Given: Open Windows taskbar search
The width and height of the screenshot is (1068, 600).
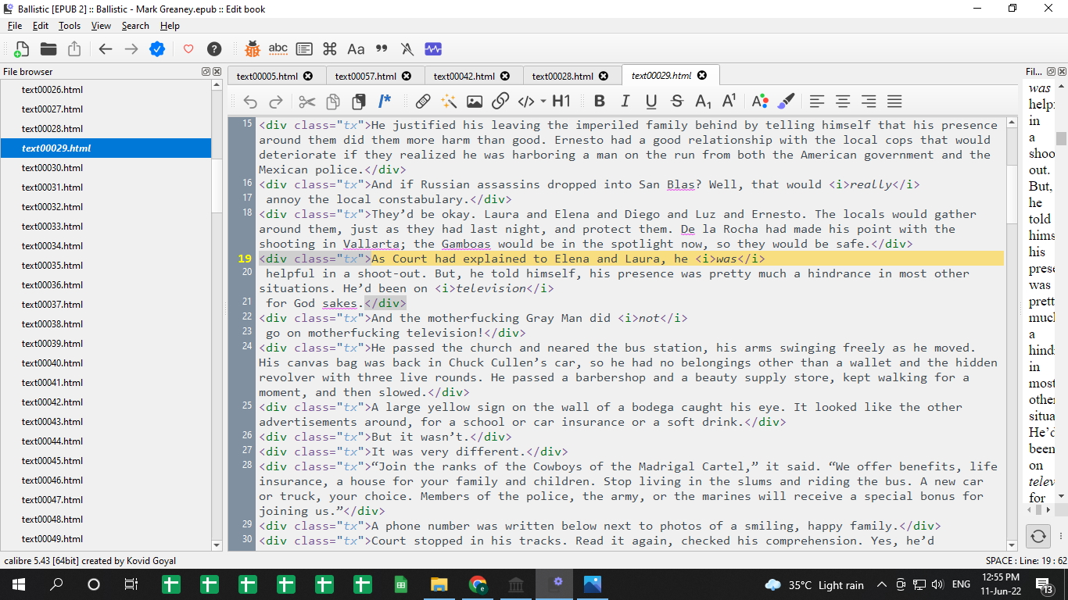Looking at the screenshot, I should point(56,584).
